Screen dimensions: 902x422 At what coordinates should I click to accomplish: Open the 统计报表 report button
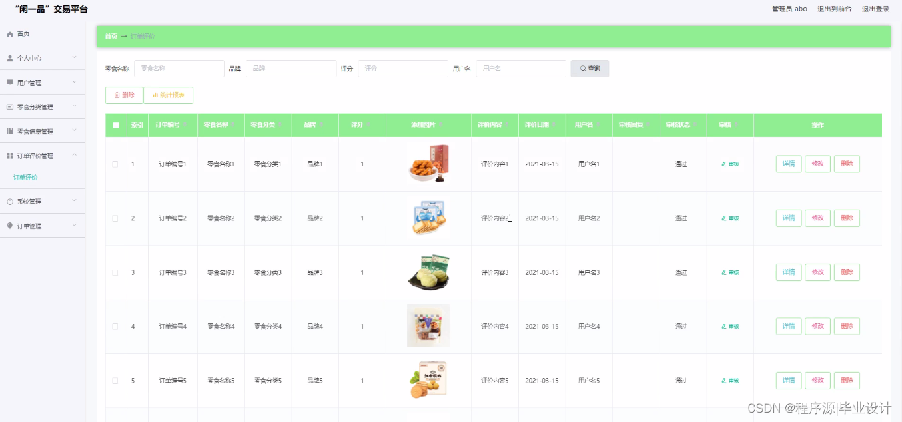[x=168, y=95]
